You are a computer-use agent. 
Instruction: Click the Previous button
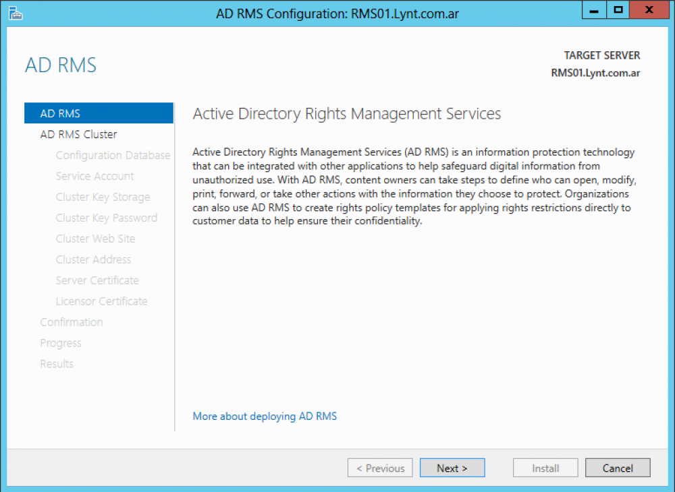click(x=380, y=468)
